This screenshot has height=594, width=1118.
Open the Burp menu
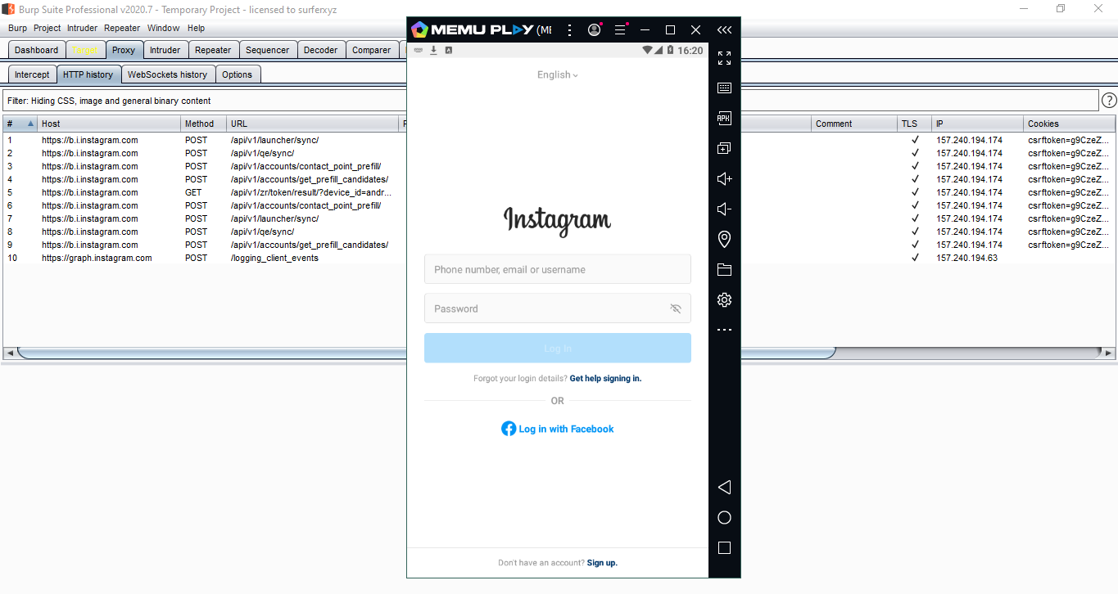click(x=17, y=28)
